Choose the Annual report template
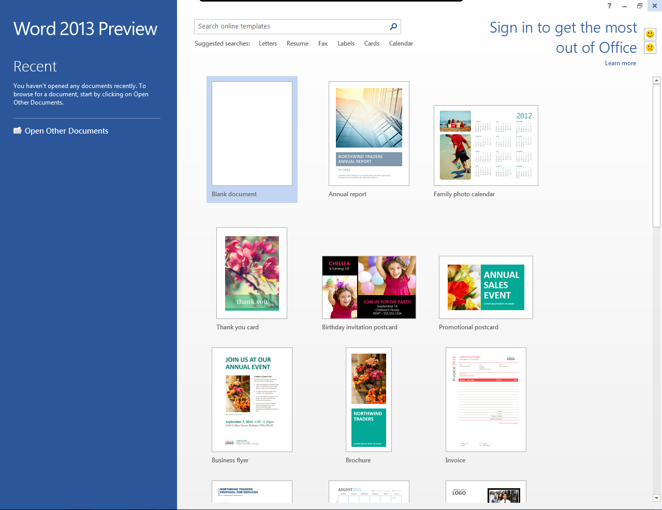This screenshot has width=662, height=510. coord(369,134)
